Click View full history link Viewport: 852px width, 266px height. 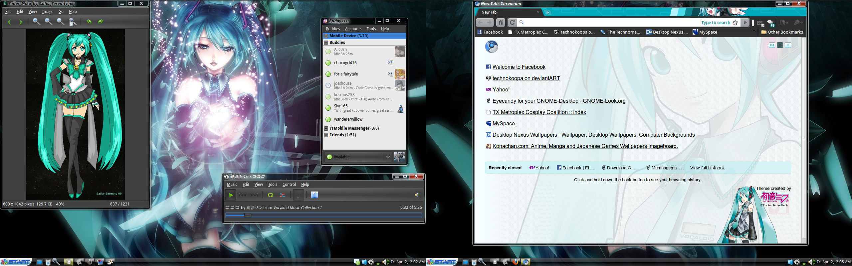click(707, 168)
